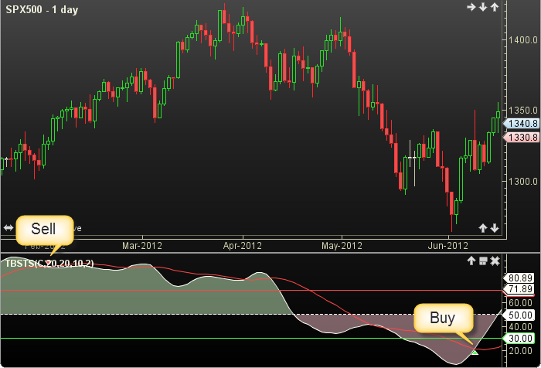Image resolution: width=541 pixels, height=368 pixels.
Task: Click the 71.89 indicator level tag
Action: [x=519, y=288]
